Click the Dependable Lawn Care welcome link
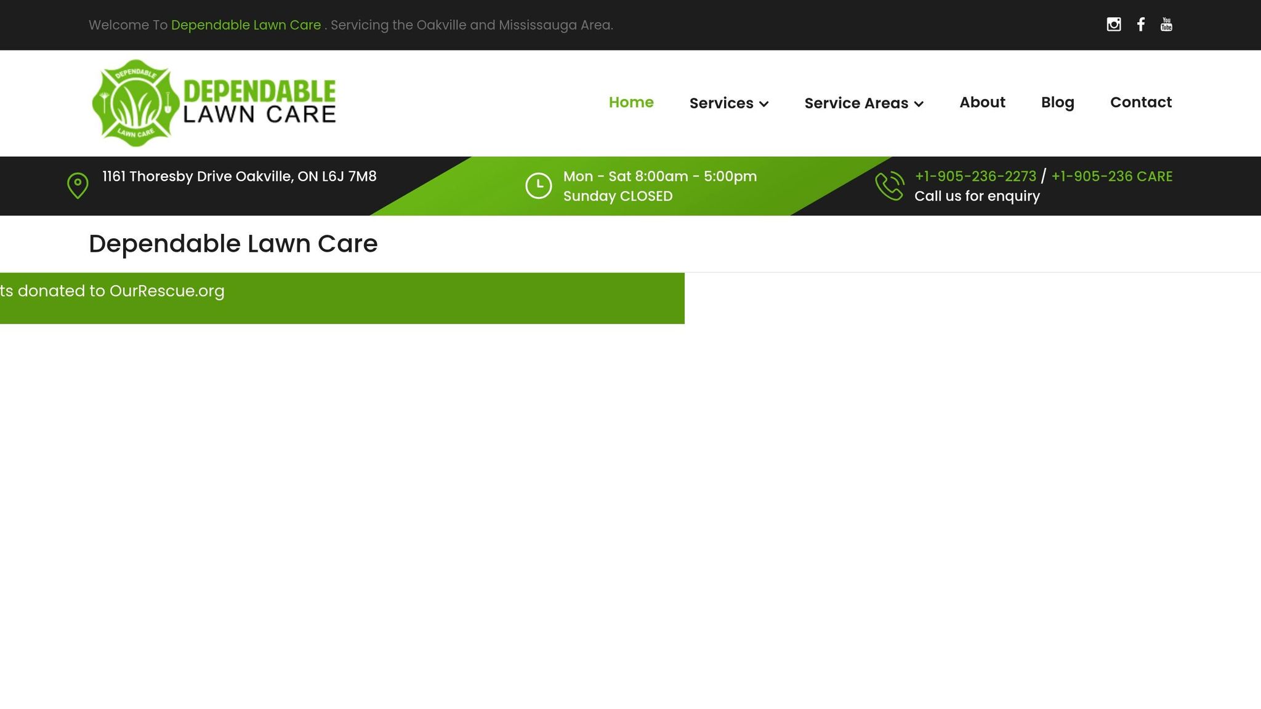The image size is (1261, 709). (246, 25)
